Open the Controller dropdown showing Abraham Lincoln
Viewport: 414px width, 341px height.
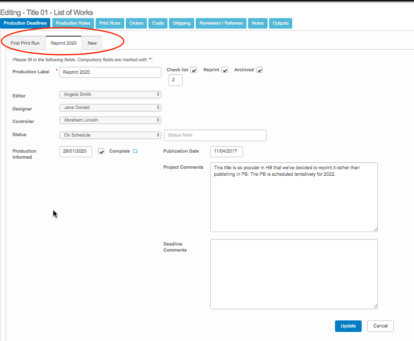(110, 120)
